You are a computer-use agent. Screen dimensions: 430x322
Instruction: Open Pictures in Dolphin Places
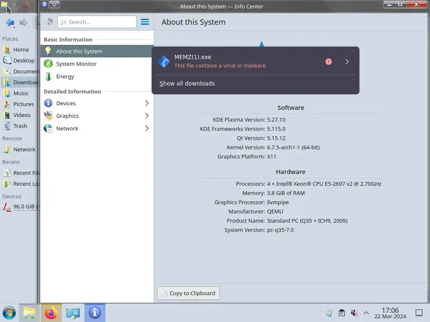[x=20, y=104]
